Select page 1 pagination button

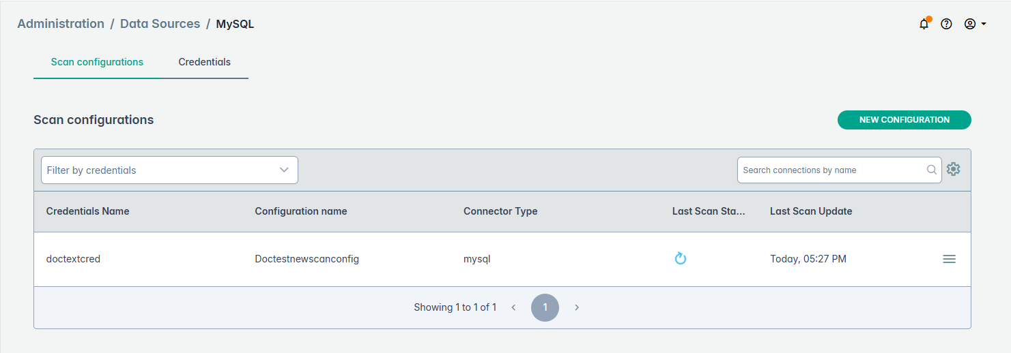(x=545, y=307)
